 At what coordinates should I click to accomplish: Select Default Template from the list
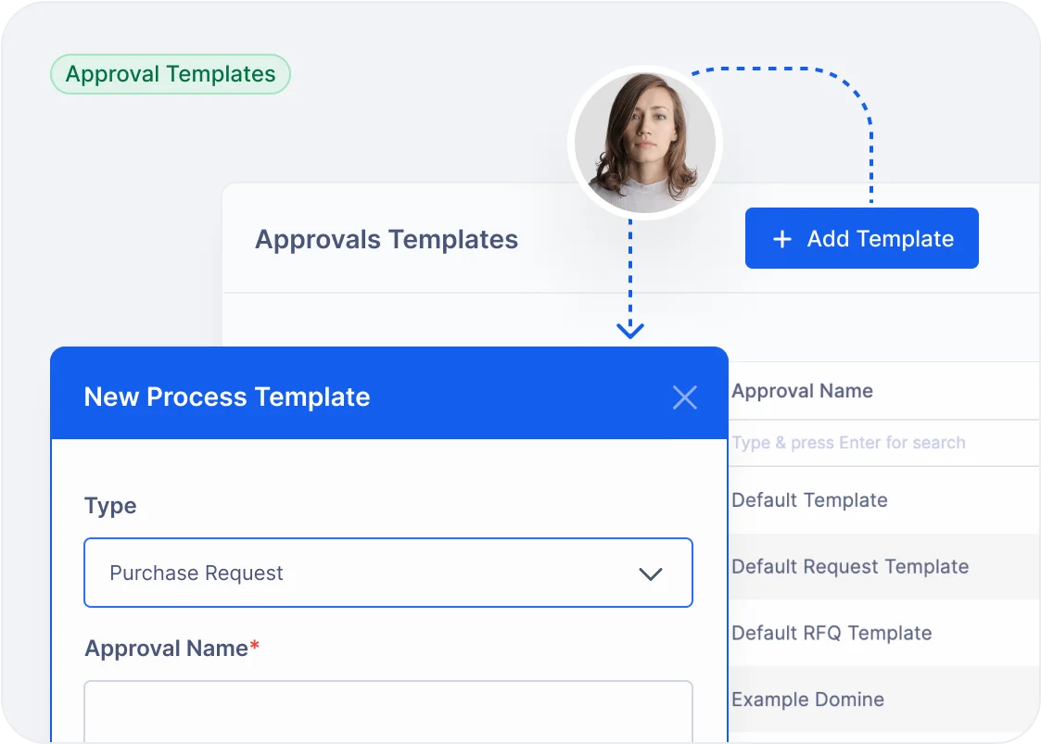click(809, 499)
